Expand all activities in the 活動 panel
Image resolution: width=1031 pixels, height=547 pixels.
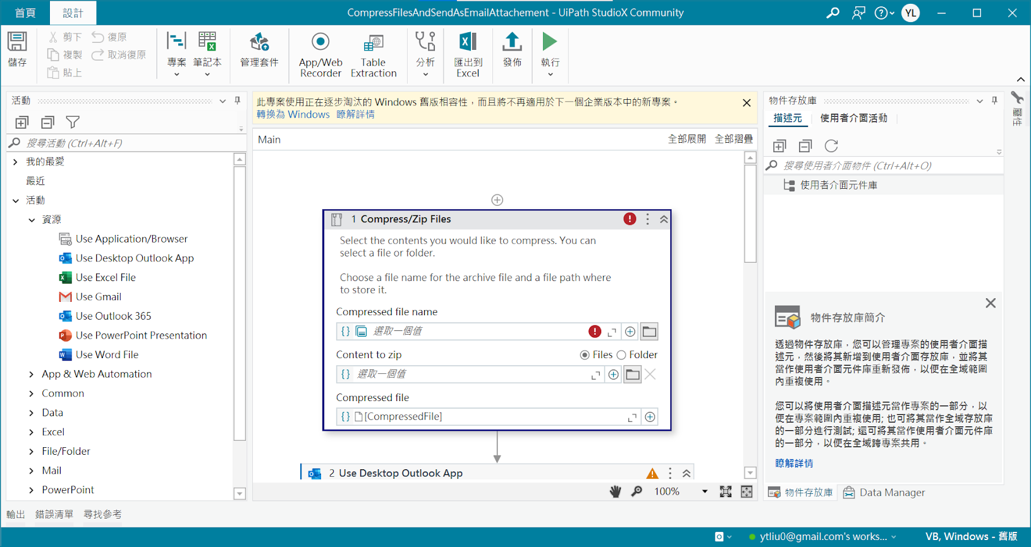tap(22, 122)
